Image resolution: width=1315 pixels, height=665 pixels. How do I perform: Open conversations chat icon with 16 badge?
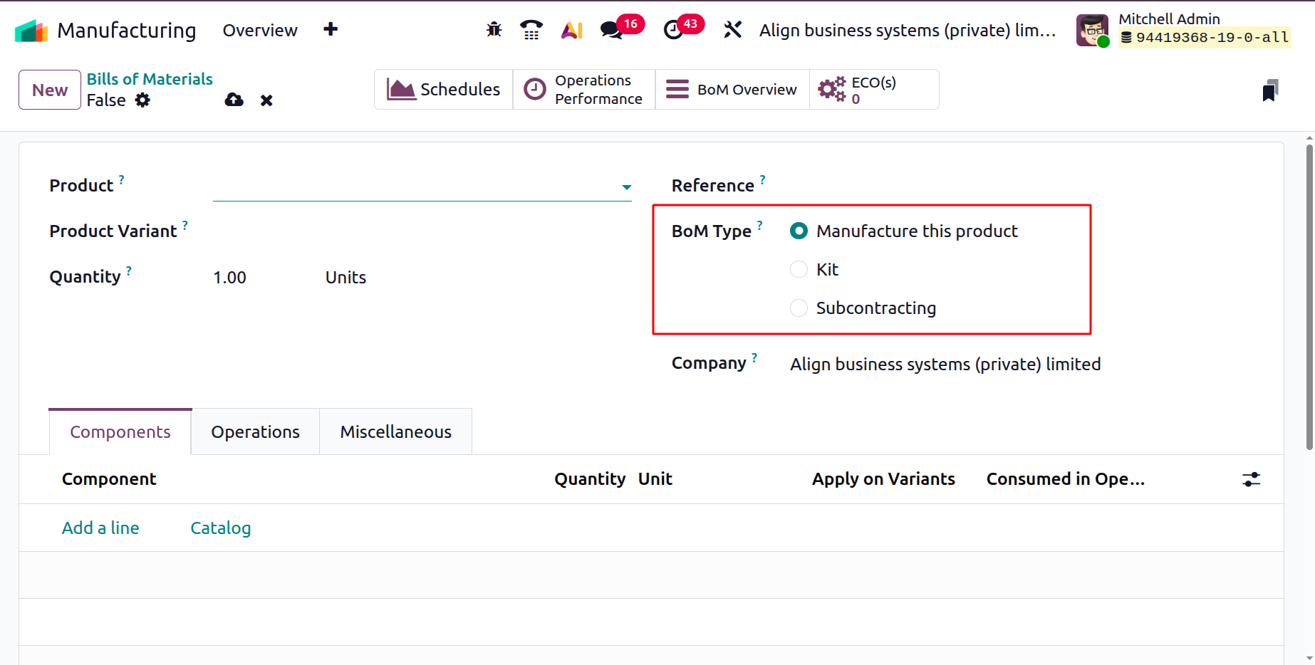pos(611,30)
